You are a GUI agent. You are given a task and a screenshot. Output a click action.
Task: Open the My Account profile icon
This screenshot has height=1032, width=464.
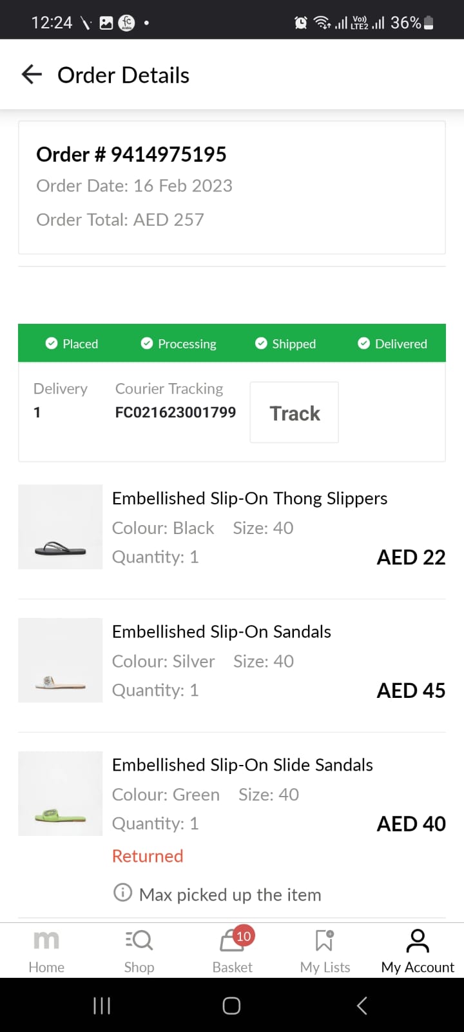[418, 940]
